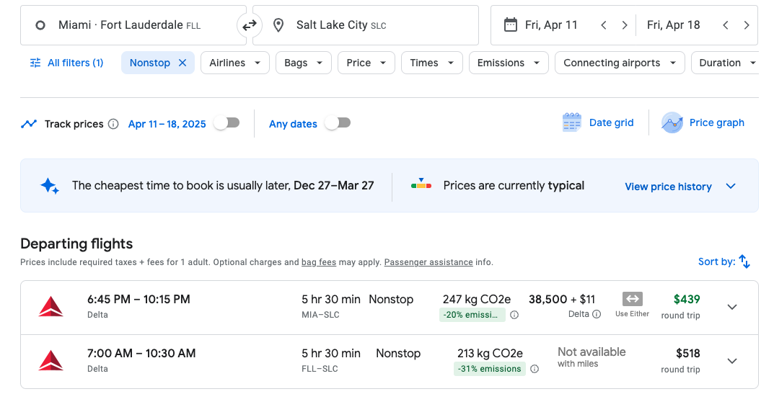This screenshot has height=407, width=774.
Task: Open the Duration filter dropdown
Action: tap(725, 63)
